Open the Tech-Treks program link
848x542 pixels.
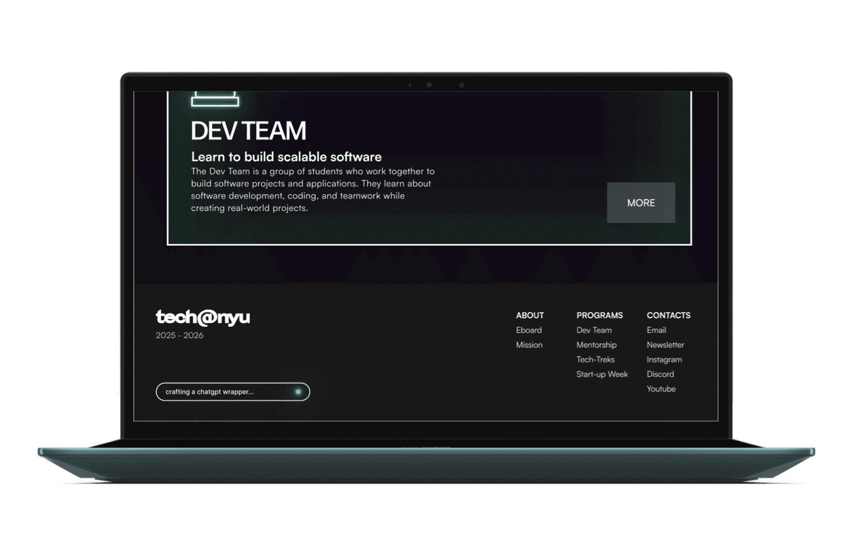click(595, 359)
